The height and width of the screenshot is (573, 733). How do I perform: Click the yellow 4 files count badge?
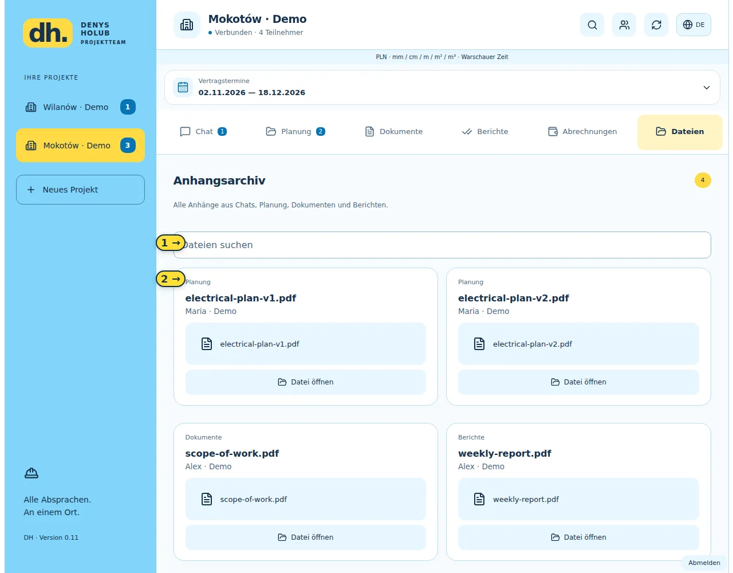click(703, 180)
